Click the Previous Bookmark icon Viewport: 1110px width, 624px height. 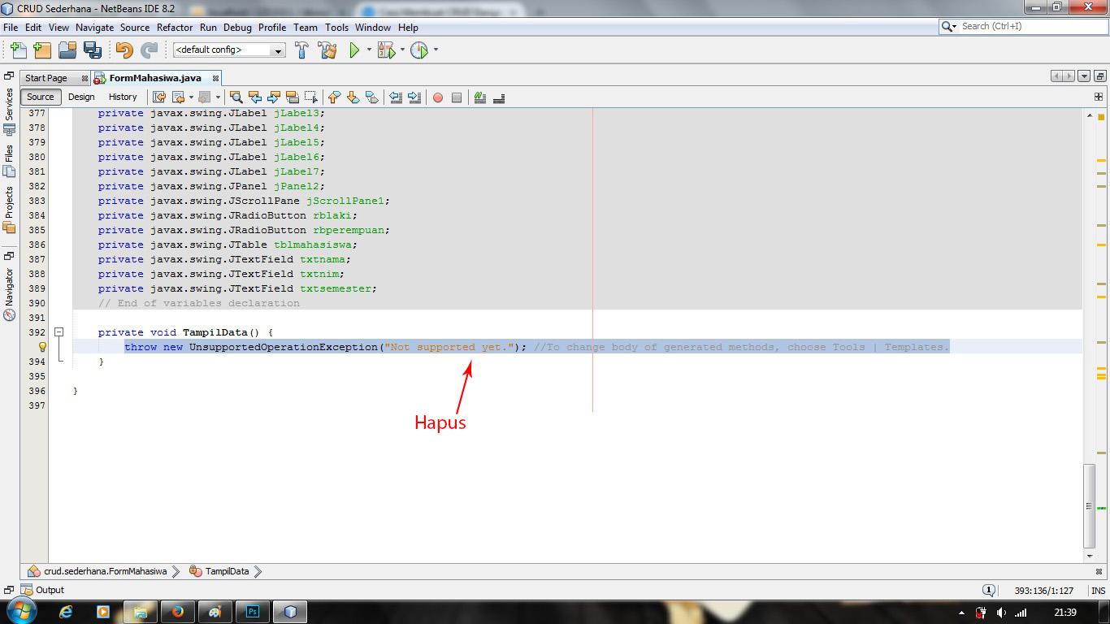[334, 97]
